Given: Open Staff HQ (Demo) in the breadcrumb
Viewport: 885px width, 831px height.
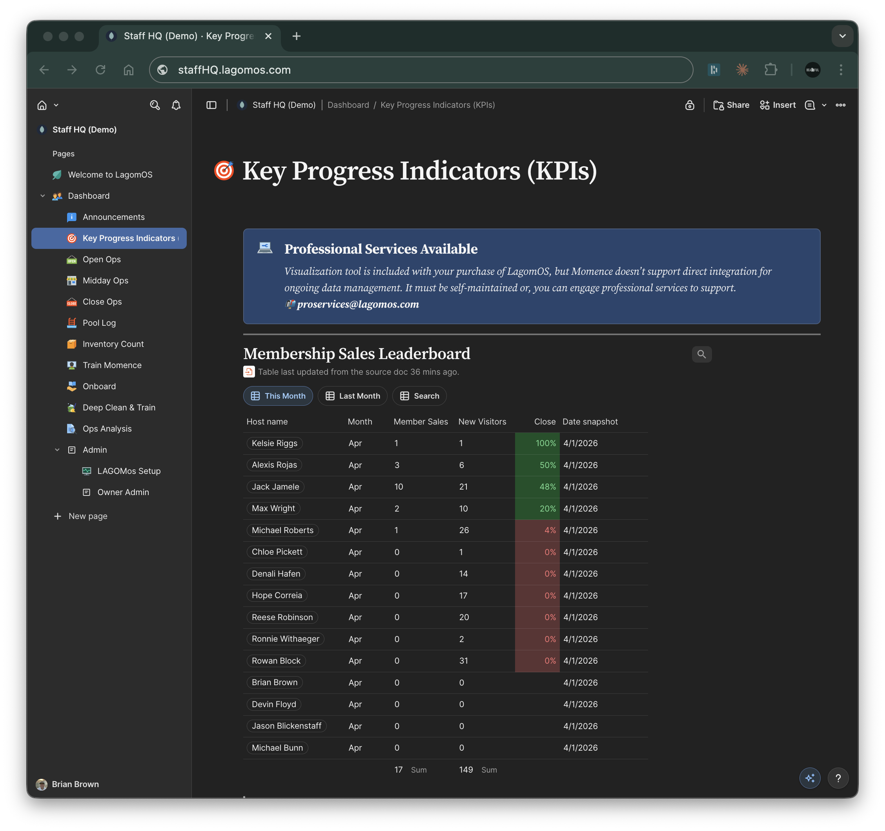Looking at the screenshot, I should pyautogui.click(x=284, y=105).
